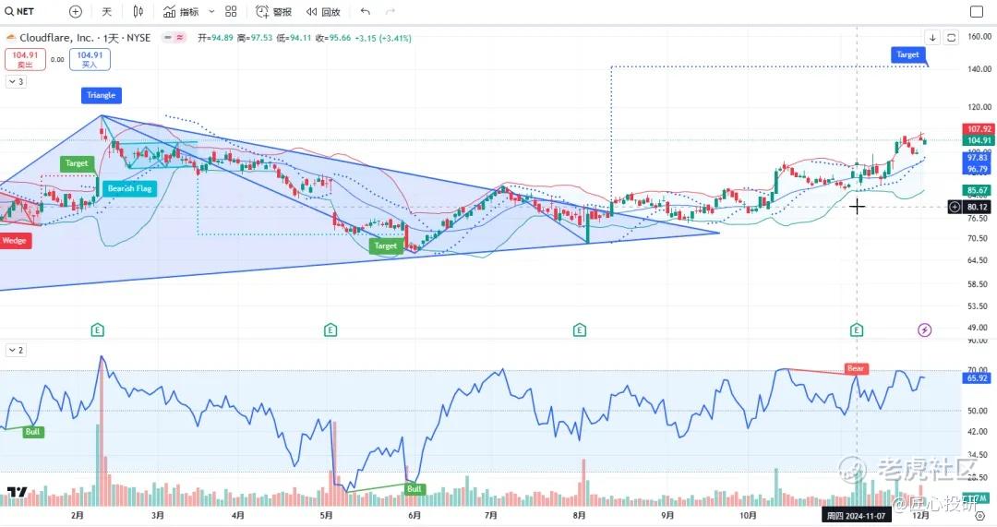Click the green 85.67 price label
This screenshot has width=997, height=527.
978,190
